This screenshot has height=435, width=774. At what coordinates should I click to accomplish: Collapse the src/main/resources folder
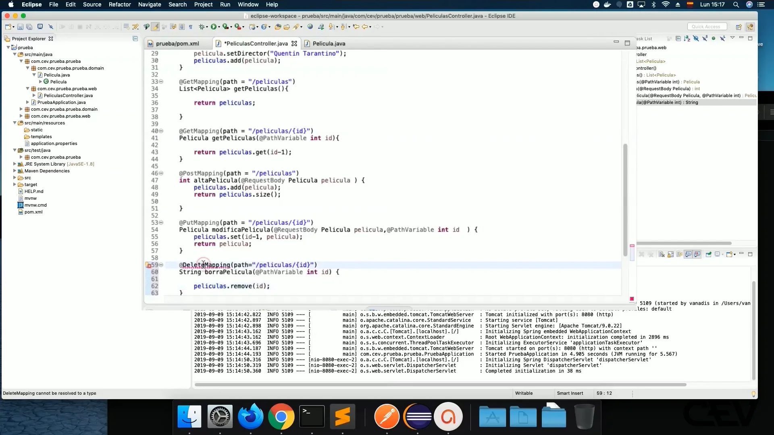15,123
